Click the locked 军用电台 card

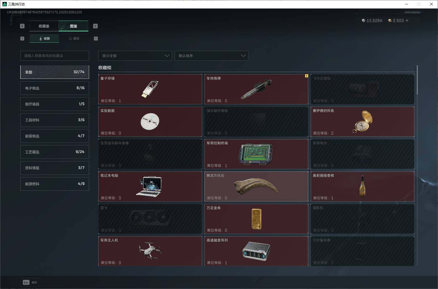(x=363, y=154)
